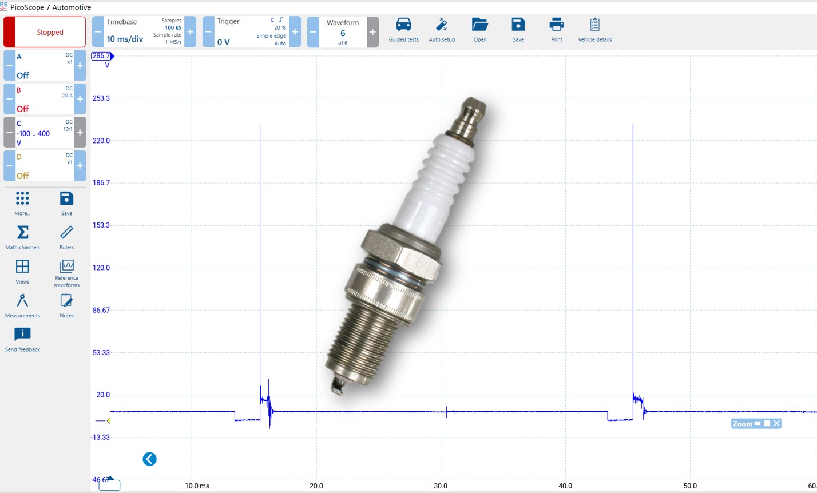Increase Channel B range with plus
The image size is (817, 493).
pos(80,99)
